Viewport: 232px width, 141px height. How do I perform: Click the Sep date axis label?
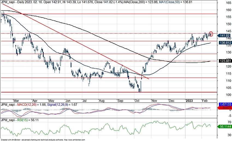click(x=120, y=101)
